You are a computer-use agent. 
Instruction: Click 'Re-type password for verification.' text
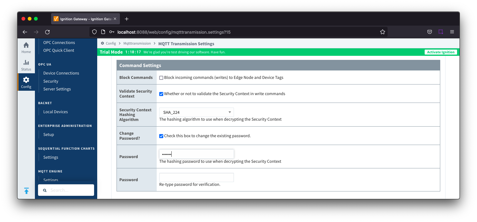190,184
